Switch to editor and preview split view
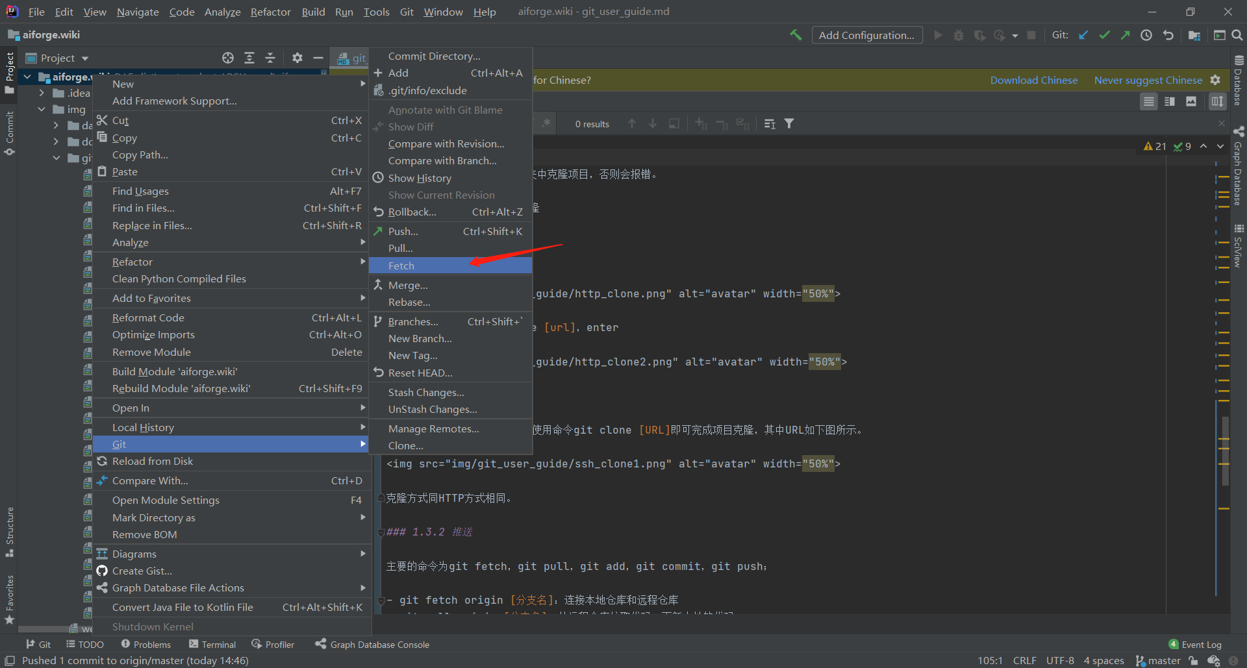This screenshot has width=1247, height=668. (1170, 101)
